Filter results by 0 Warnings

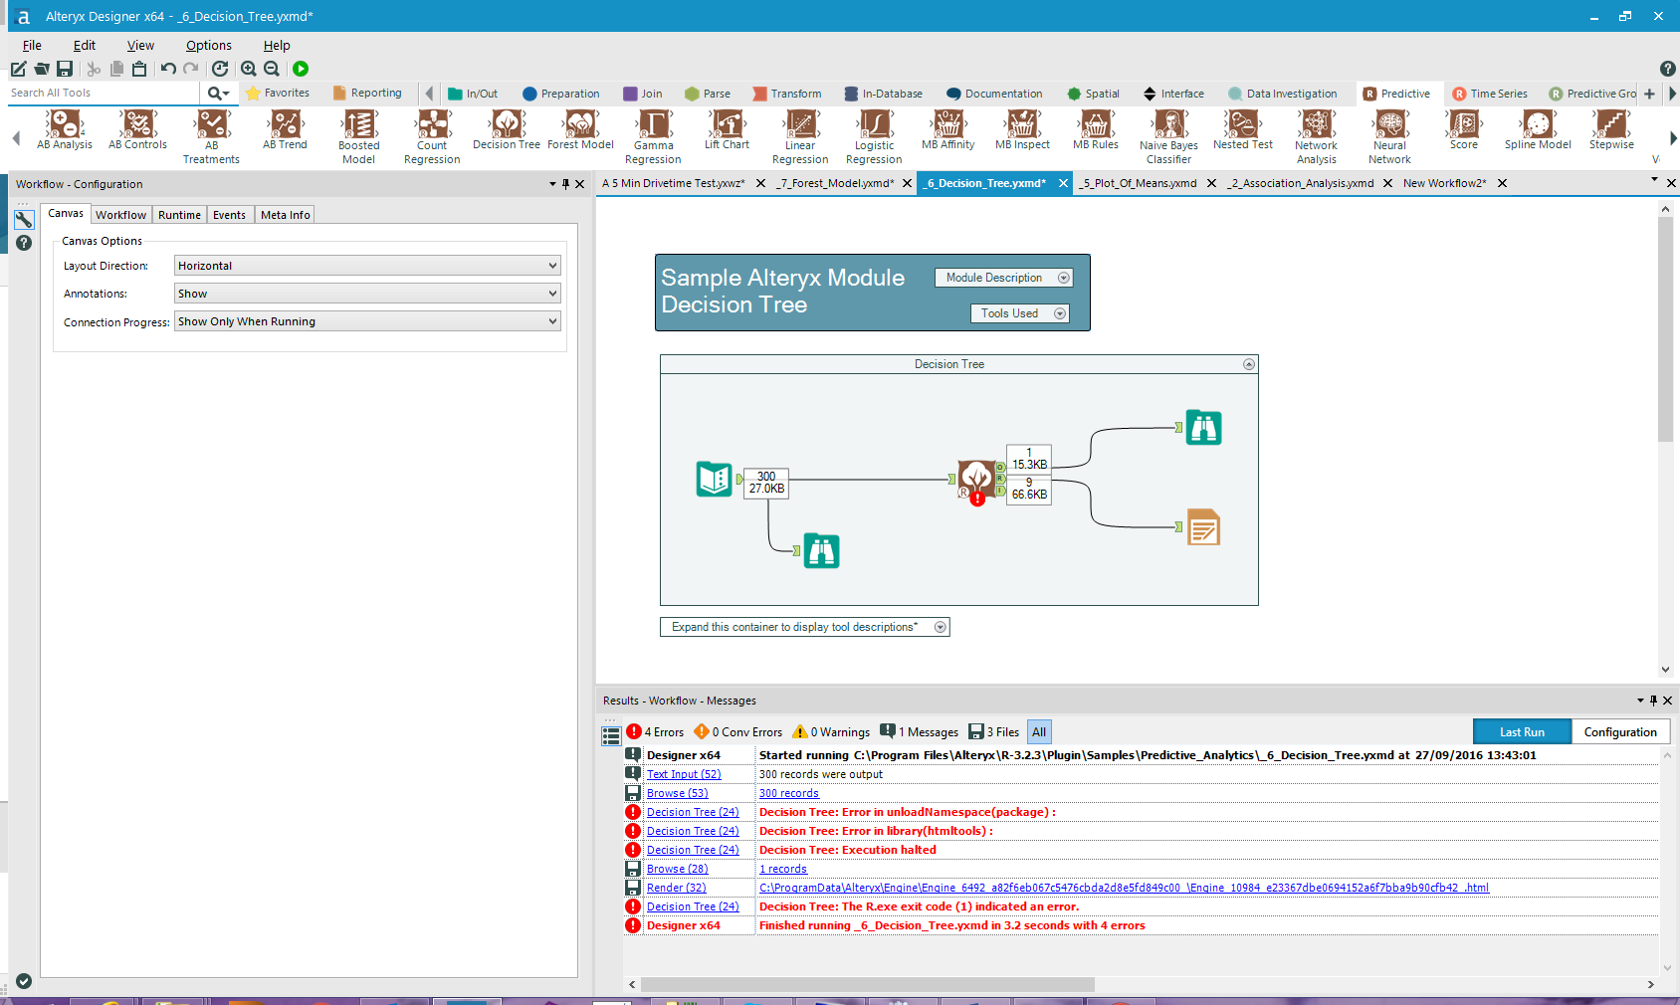click(831, 732)
